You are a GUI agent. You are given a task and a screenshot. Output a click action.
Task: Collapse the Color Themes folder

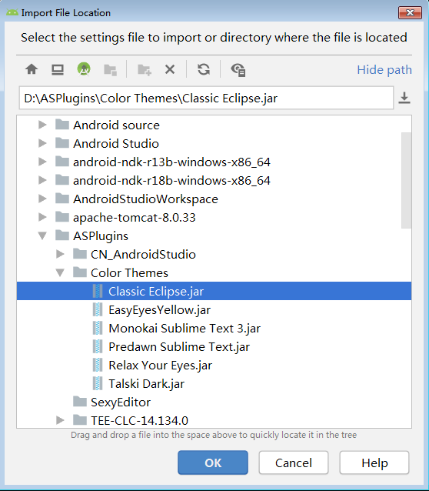60,272
